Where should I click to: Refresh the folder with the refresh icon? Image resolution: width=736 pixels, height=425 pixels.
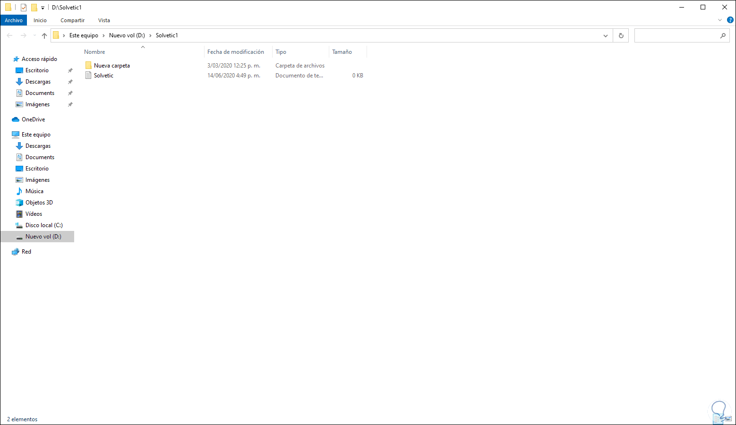(621, 35)
